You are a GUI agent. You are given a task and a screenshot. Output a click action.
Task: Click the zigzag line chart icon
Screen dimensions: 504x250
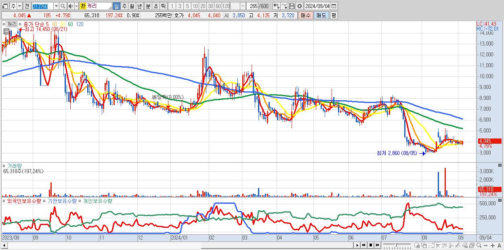(x=451, y=246)
